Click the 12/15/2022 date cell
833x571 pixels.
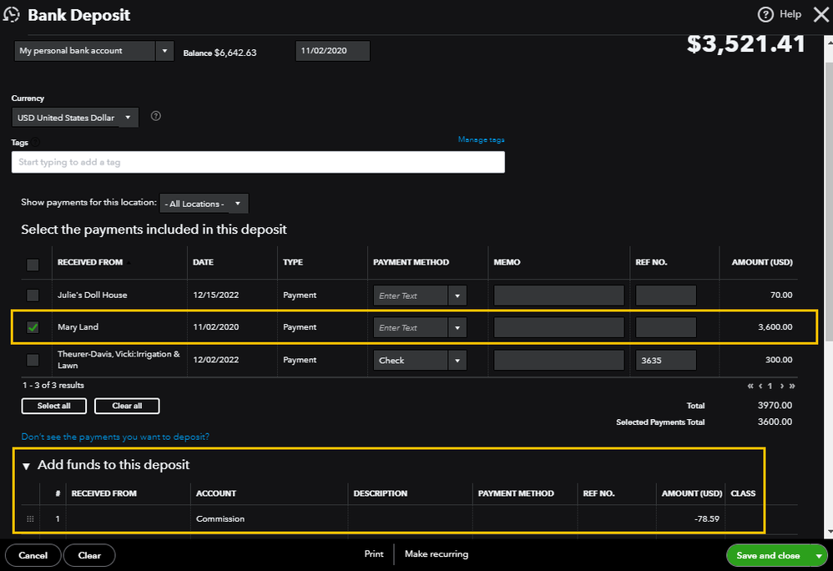click(215, 295)
